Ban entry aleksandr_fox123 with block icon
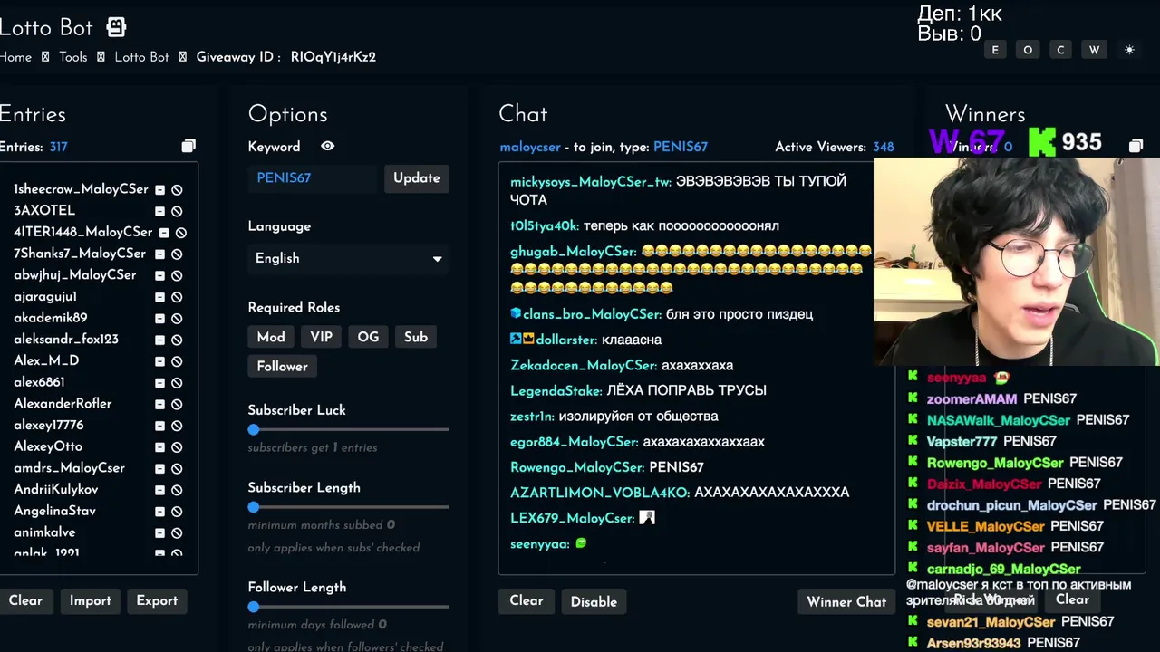Screen dimensions: 1160x652 coord(177,340)
